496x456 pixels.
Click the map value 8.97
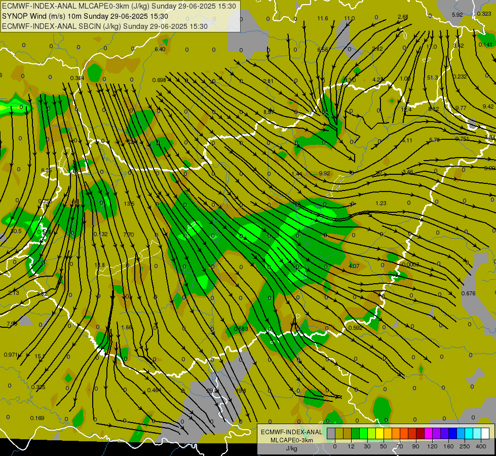click(x=269, y=112)
